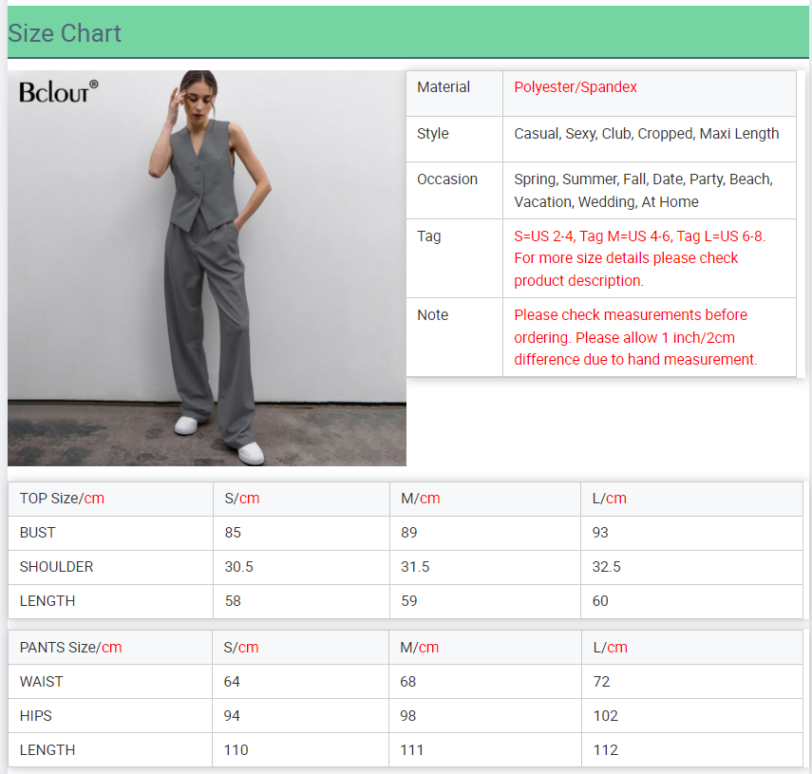Select the top LENGTH value 58
The width and height of the screenshot is (812, 774).
pyautogui.click(x=233, y=601)
